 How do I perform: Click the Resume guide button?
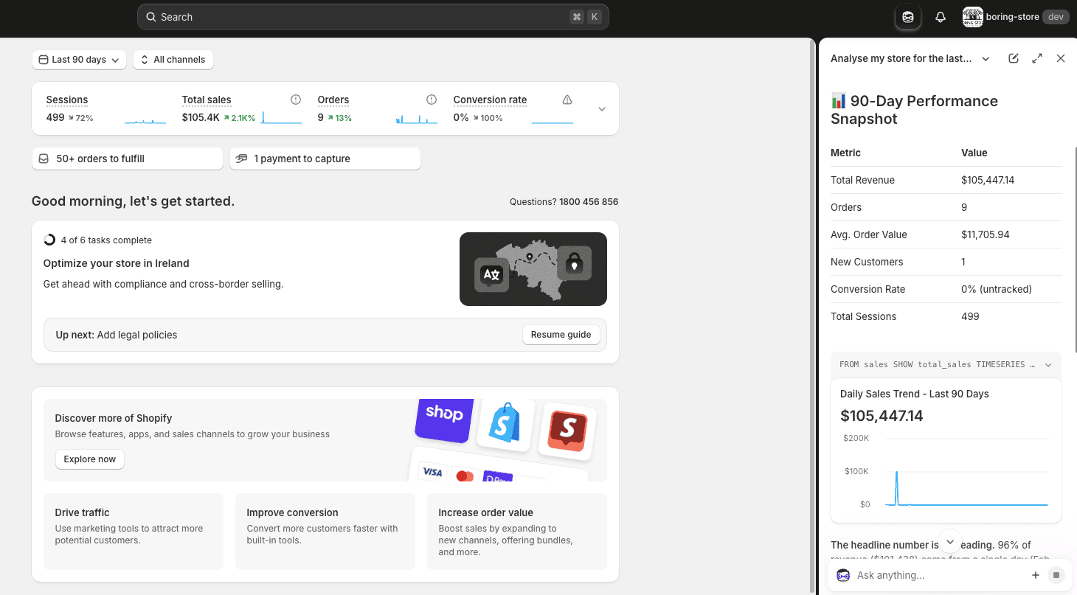point(561,335)
